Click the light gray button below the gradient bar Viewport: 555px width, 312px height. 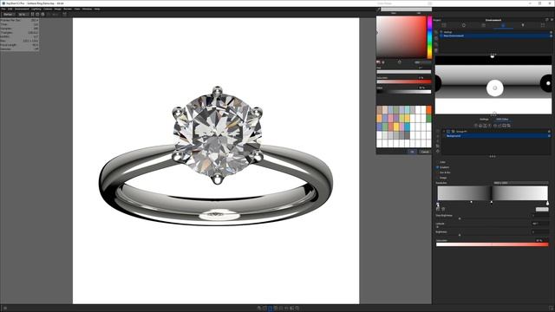pos(542,209)
